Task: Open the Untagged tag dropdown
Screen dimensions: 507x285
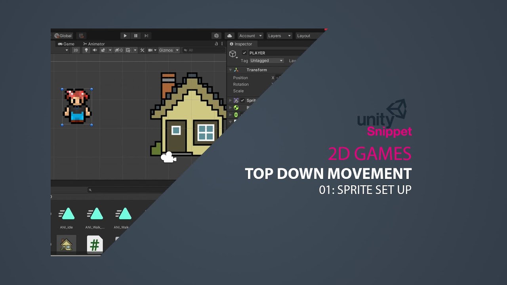Action: pyautogui.click(x=267, y=61)
